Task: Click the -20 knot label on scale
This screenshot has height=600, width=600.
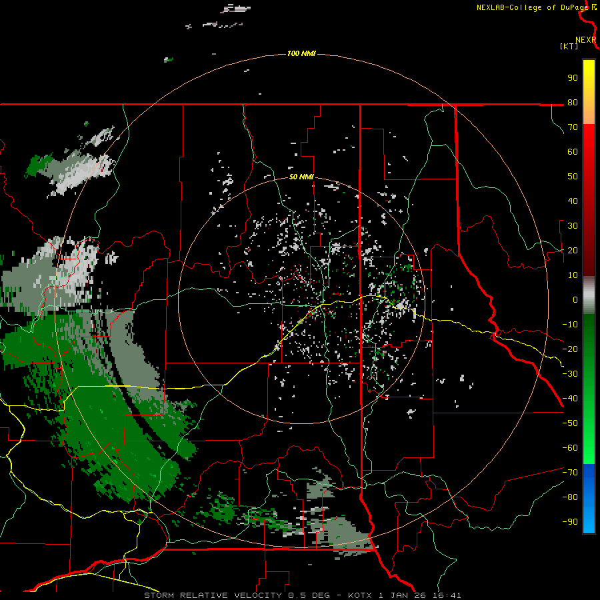Action: 570,349
